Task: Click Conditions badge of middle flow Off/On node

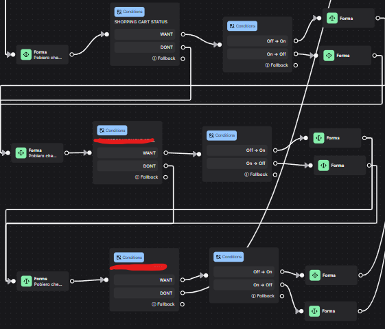Action: (222, 135)
